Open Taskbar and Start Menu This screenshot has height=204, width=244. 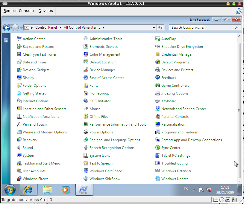pyautogui.click(x=41, y=163)
